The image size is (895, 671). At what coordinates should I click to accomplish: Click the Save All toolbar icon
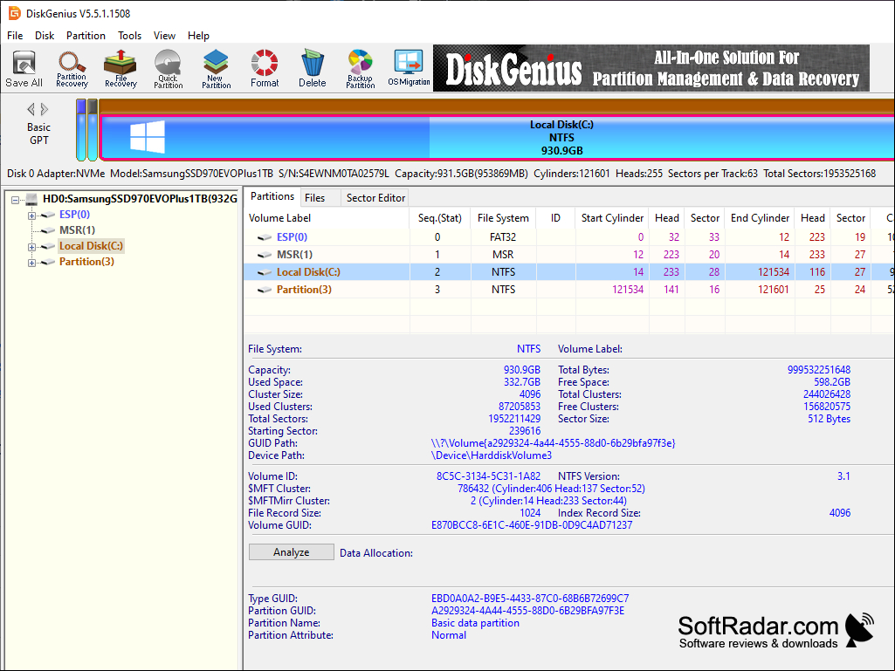(x=24, y=68)
